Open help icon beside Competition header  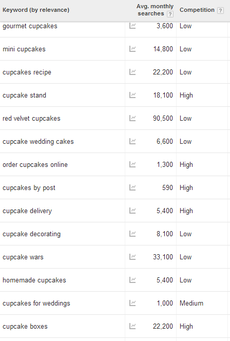(x=220, y=10)
